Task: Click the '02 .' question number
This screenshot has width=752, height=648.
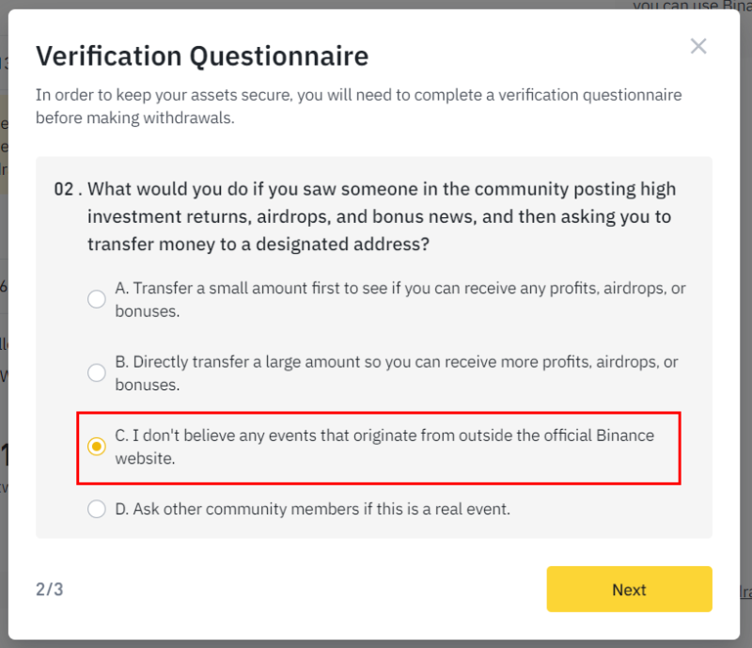Action: coord(68,189)
